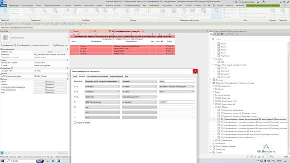This screenshot has width=290, height=163.
Task: Collapse the 3D виды node in browser
Action: pos(213,59)
